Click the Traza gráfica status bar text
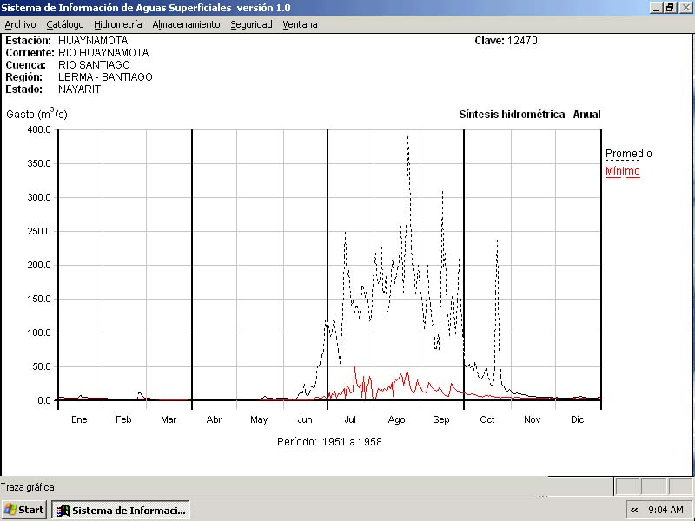Viewport: 695px width, 521px height. [28, 487]
